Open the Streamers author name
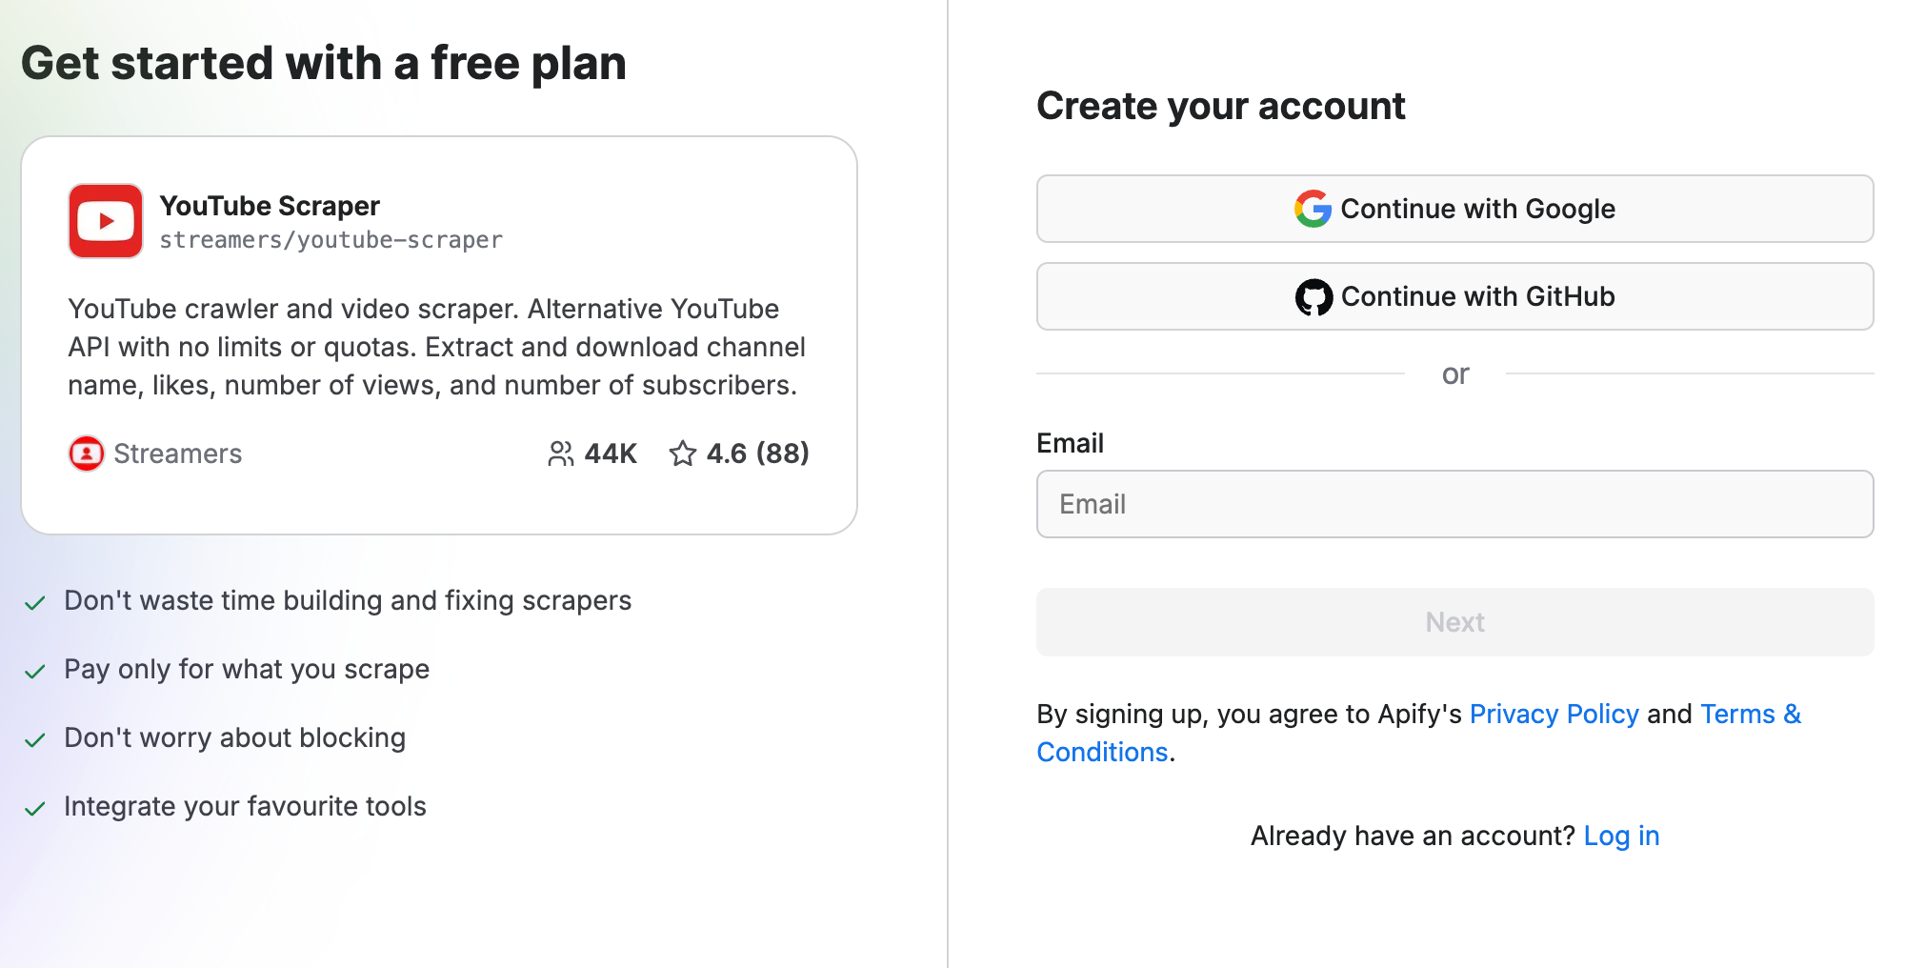The width and height of the screenshot is (1905, 968). 177,454
